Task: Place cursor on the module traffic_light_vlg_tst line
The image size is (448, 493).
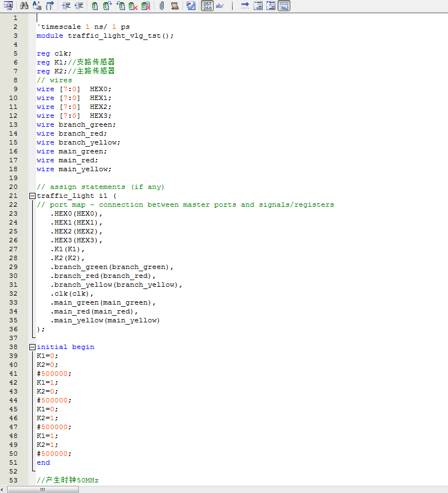Action: click(x=105, y=36)
